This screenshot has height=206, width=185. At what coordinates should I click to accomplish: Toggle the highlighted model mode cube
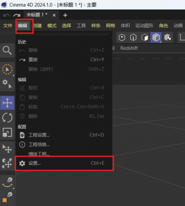coord(156,37)
